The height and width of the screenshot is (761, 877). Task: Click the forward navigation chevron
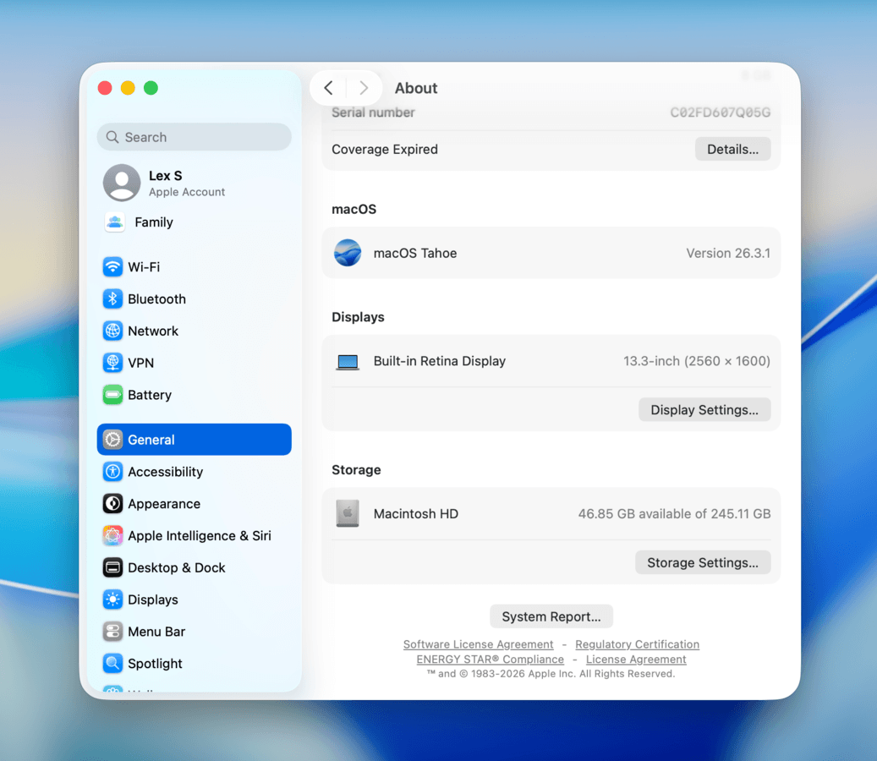click(364, 87)
